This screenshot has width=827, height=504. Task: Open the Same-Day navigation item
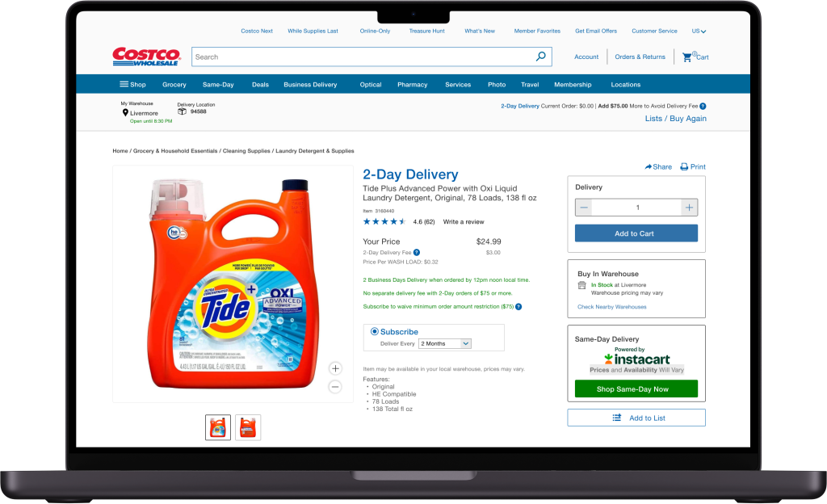[x=218, y=84]
